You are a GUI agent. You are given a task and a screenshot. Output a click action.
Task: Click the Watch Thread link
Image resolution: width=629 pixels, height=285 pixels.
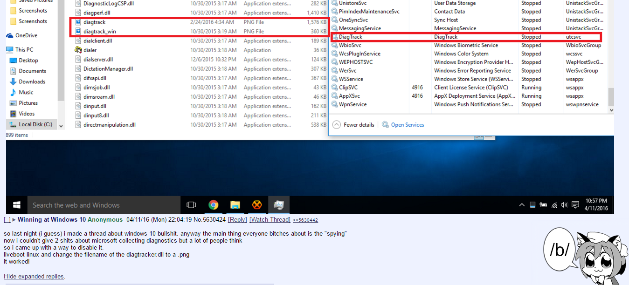(270, 220)
